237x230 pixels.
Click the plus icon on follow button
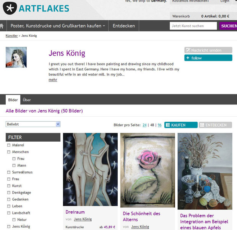click(188, 58)
